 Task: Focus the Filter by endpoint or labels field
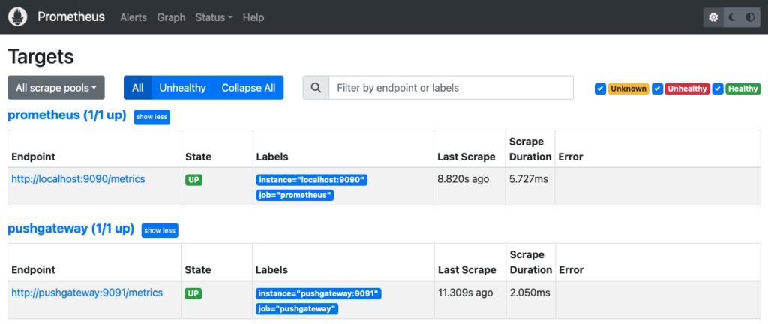[451, 88]
